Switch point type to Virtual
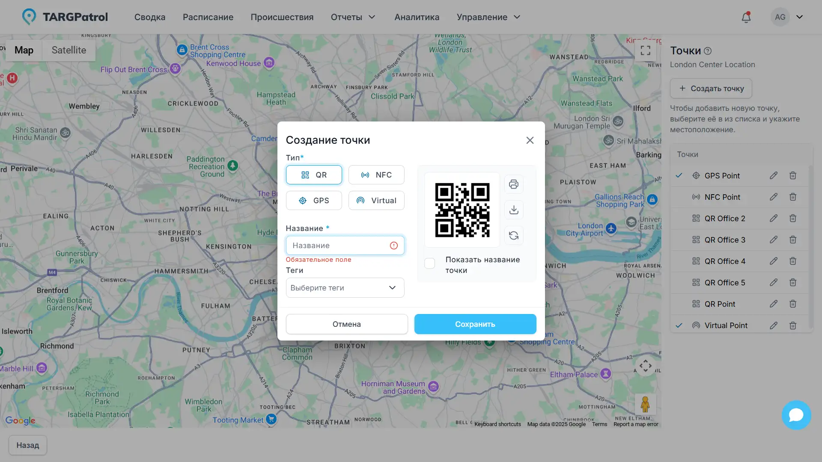This screenshot has height=462, width=822. coord(376,200)
